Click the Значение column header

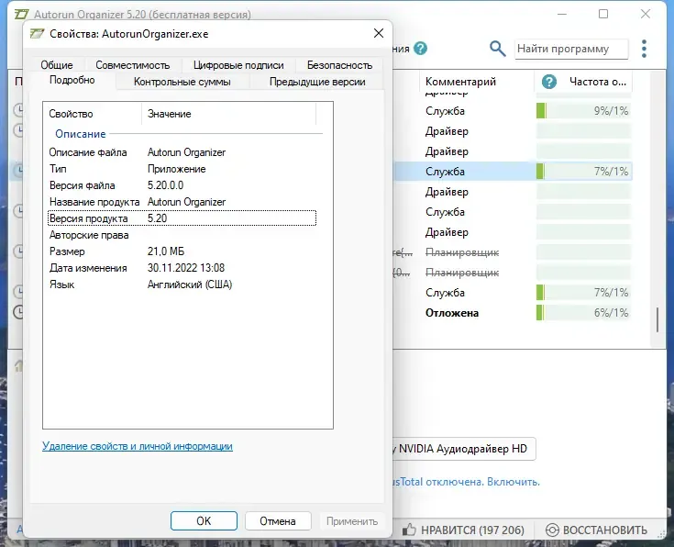[228, 114]
